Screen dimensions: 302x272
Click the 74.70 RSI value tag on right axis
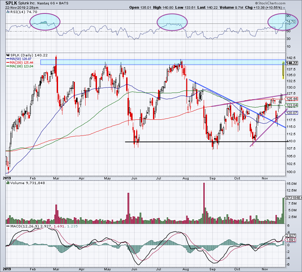[291, 21]
